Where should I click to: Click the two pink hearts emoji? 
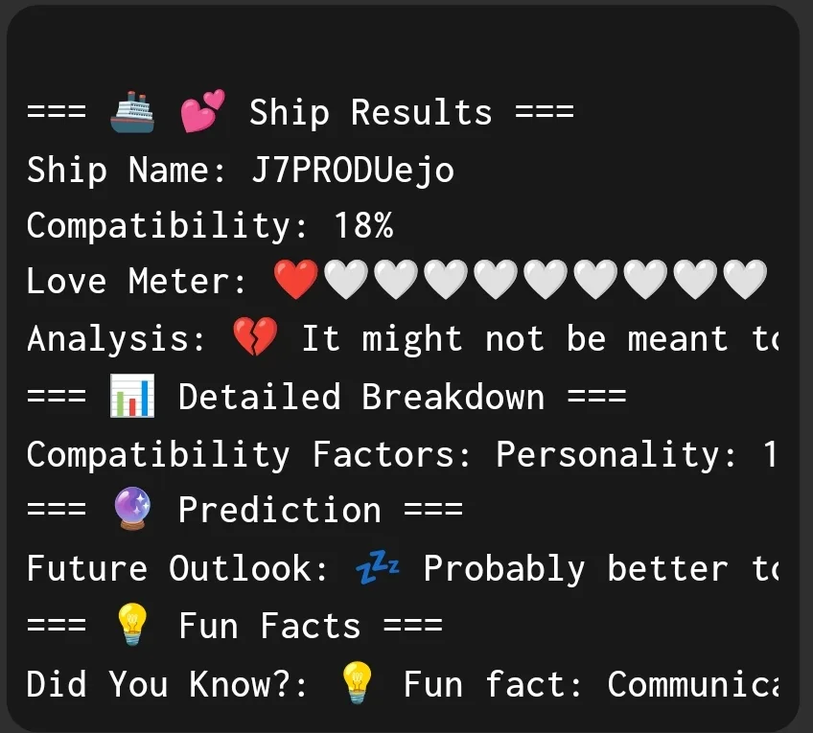coord(202,112)
